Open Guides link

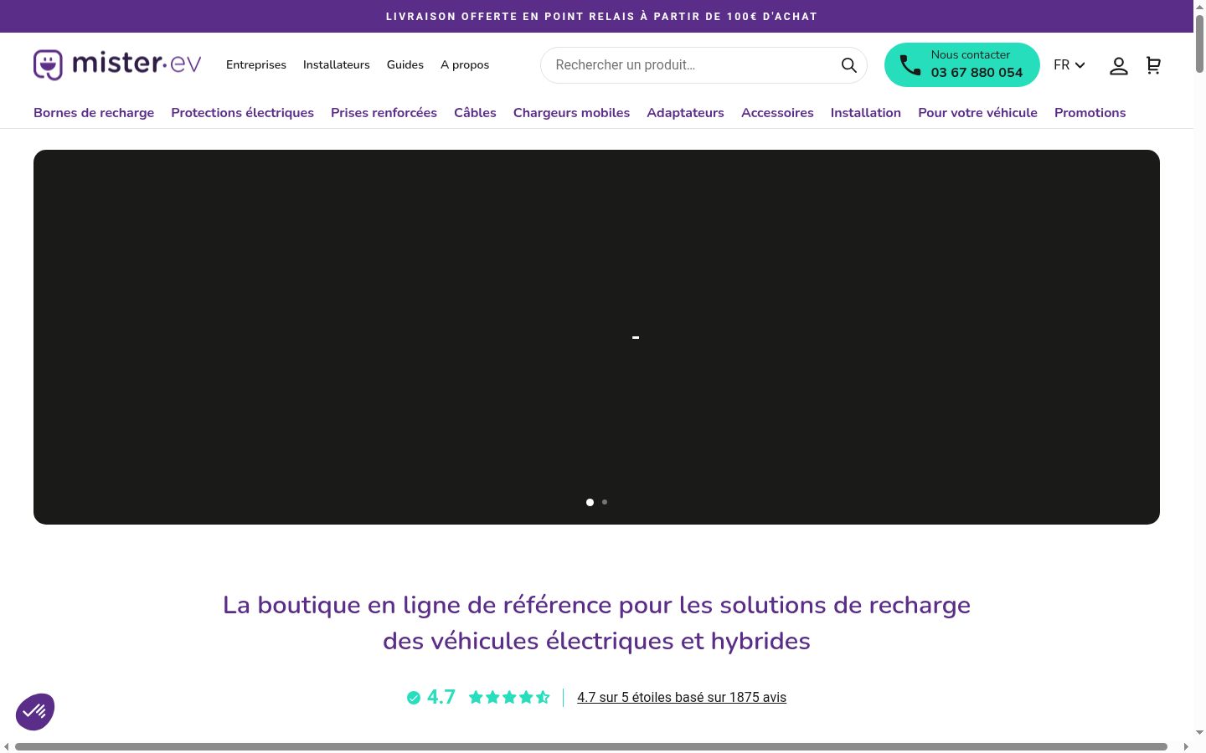[405, 65]
